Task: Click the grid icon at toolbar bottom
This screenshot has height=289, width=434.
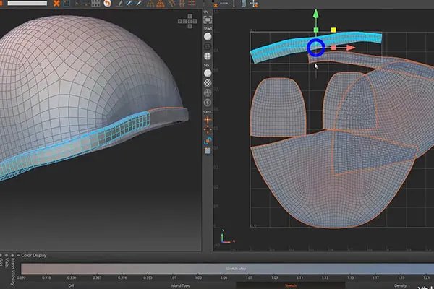Action: coord(208,150)
